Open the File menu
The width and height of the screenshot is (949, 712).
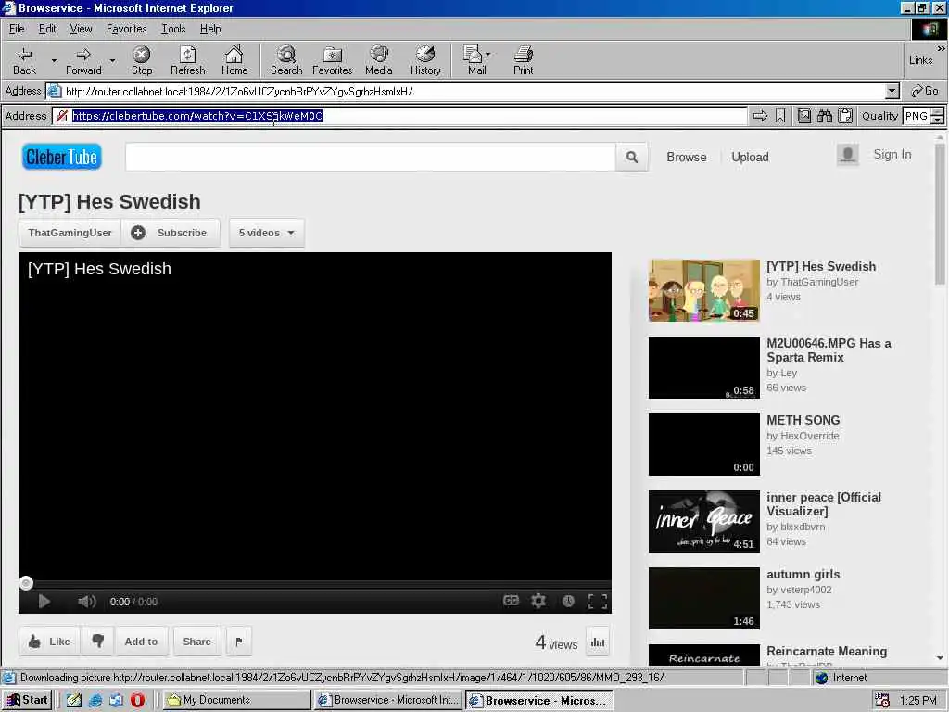pos(17,29)
